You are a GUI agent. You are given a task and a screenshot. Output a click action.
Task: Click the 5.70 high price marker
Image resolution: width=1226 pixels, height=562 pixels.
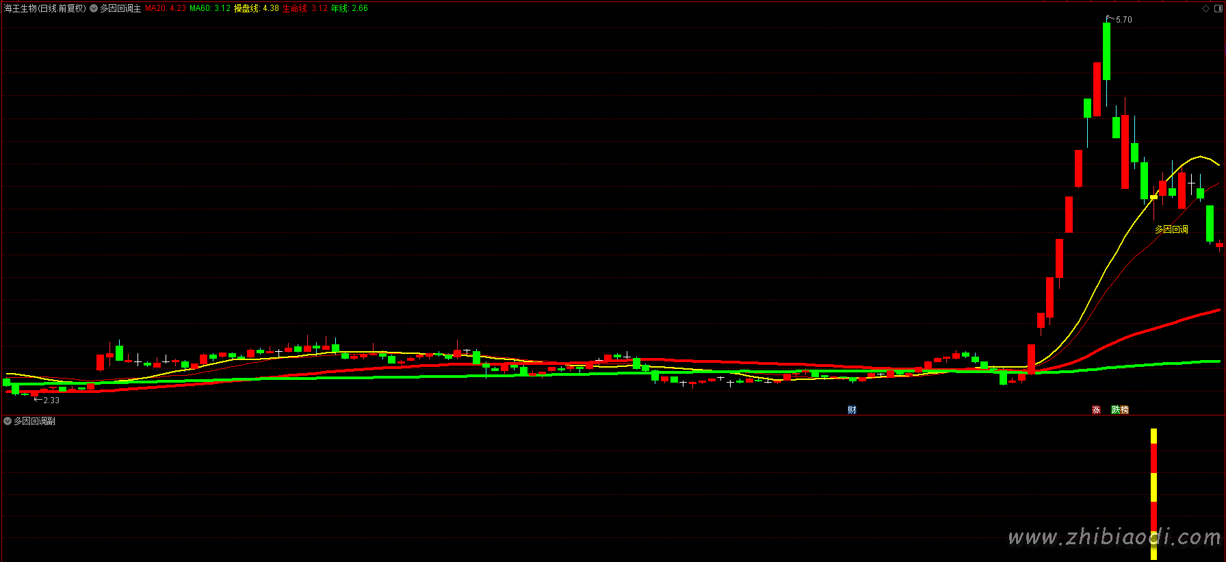point(1123,20)
